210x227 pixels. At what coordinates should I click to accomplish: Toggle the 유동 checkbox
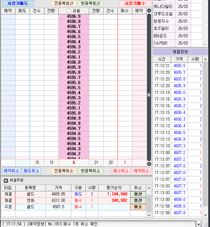tap(69, 11)
